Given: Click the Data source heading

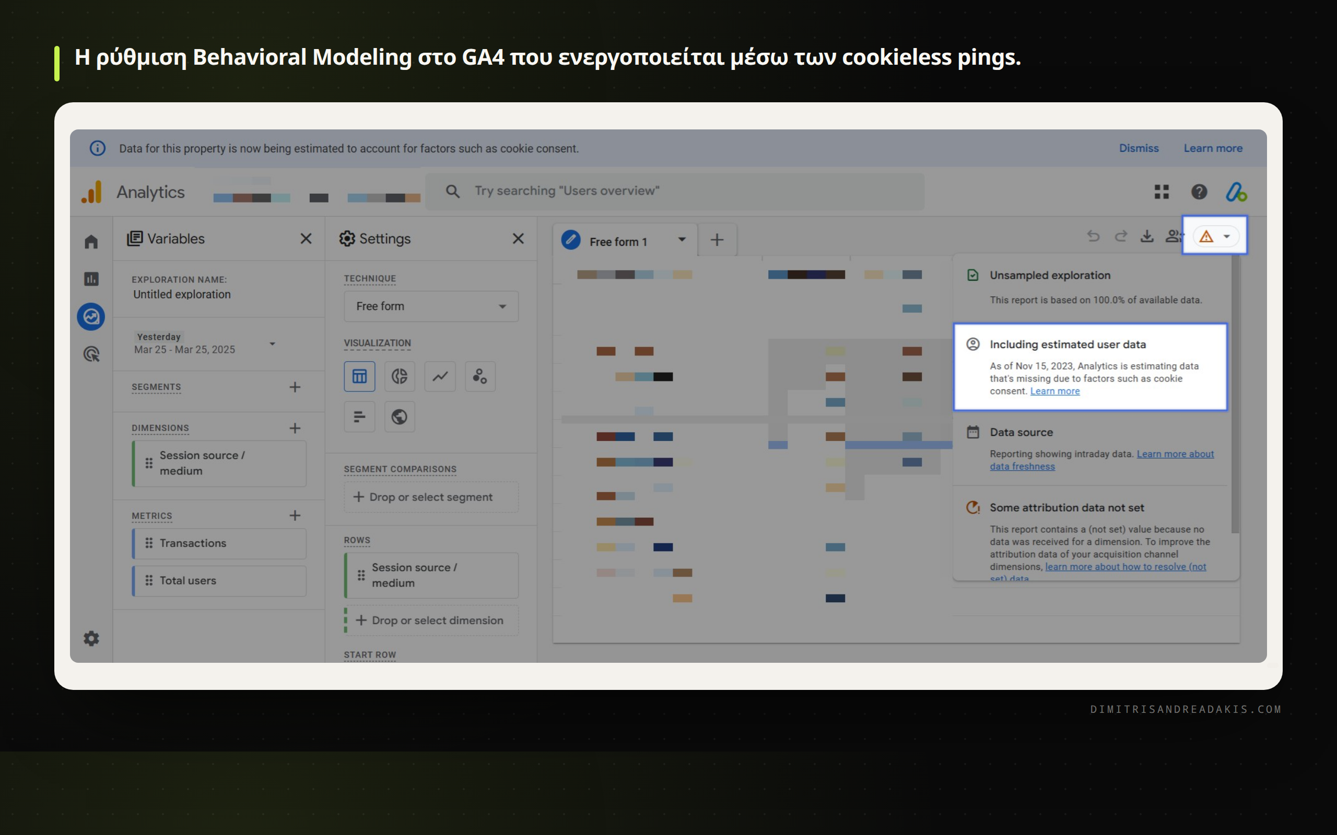Looking at the screenshot, I should point(1021,433).
